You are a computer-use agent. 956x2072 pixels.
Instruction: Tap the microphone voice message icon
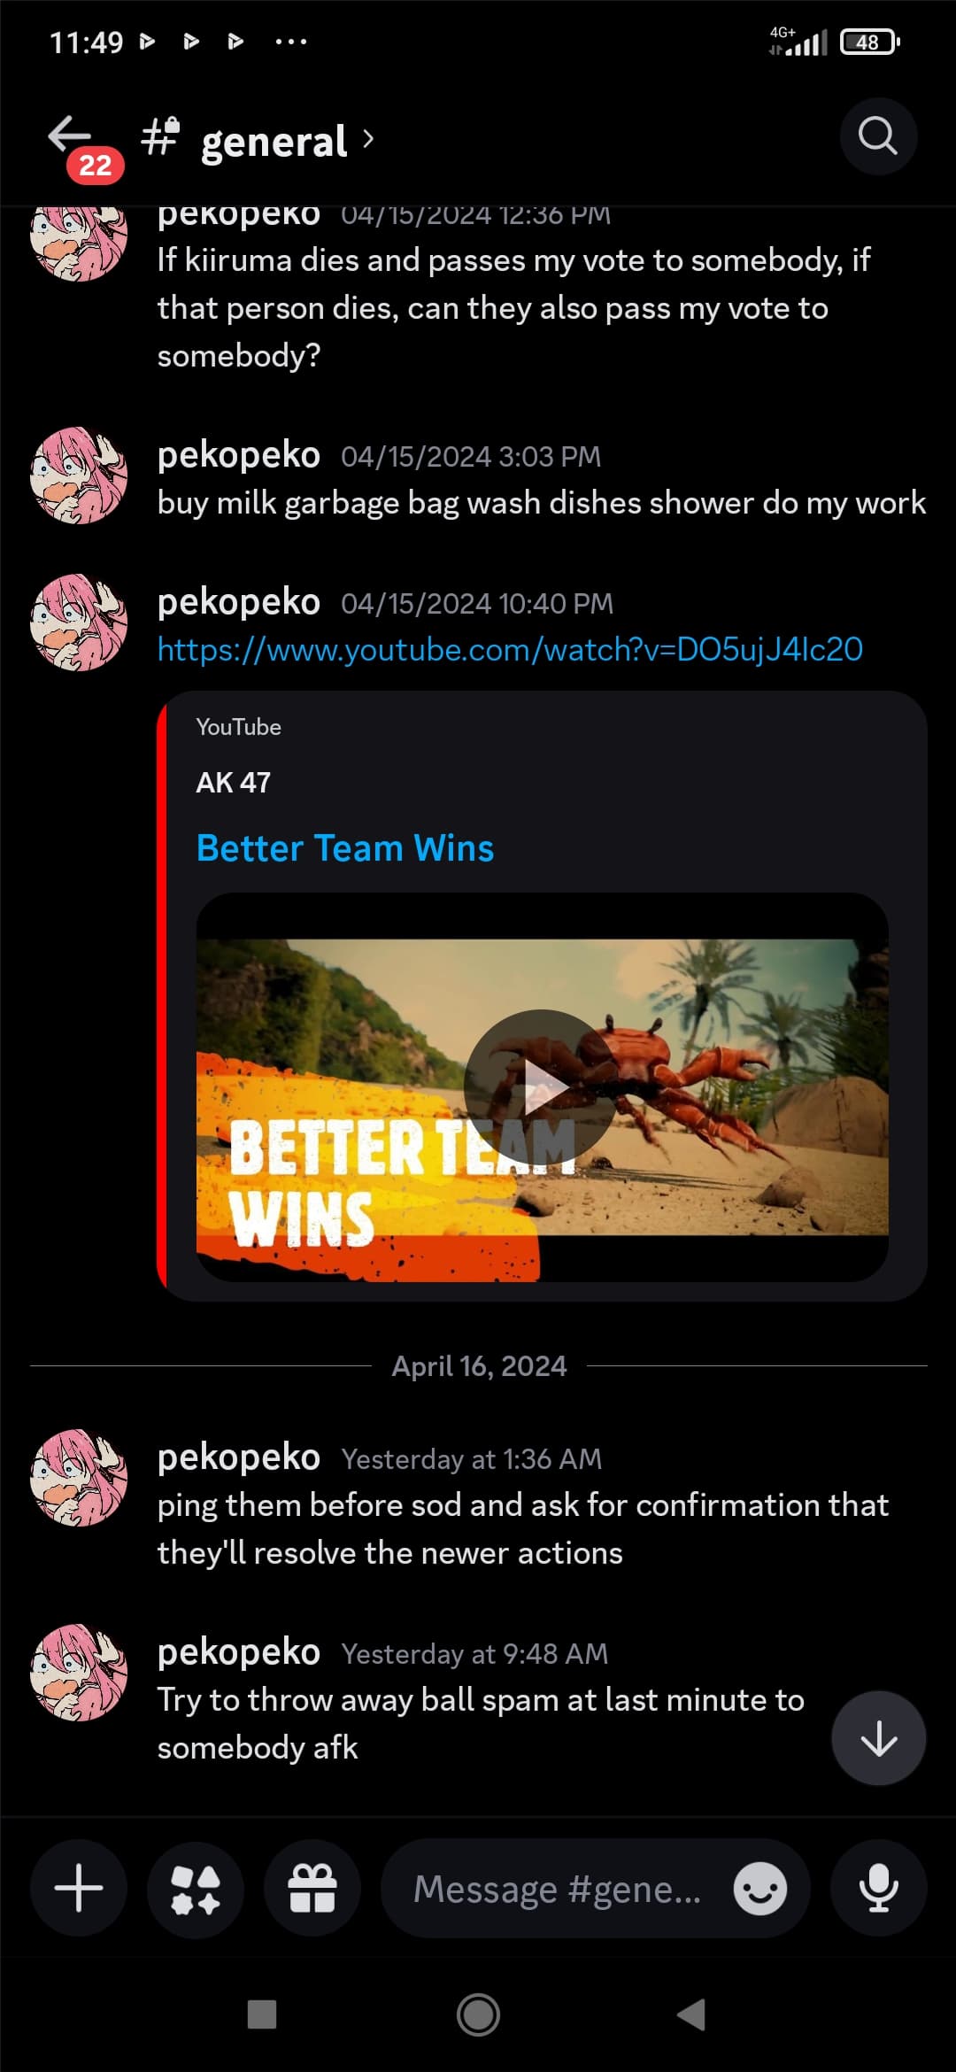pyautogui.click(x=879, y=1888)
